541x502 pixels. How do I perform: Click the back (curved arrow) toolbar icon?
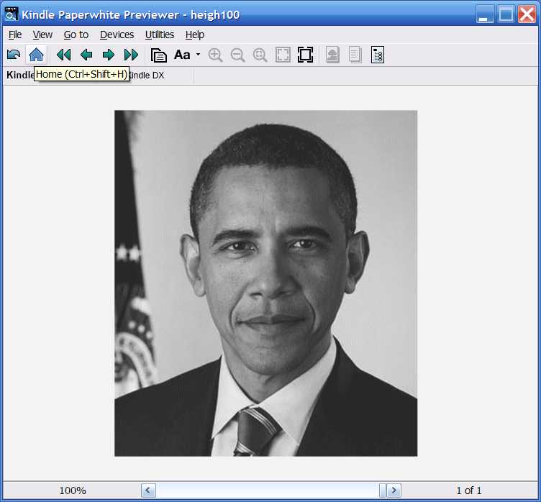(x=14, y=55)
